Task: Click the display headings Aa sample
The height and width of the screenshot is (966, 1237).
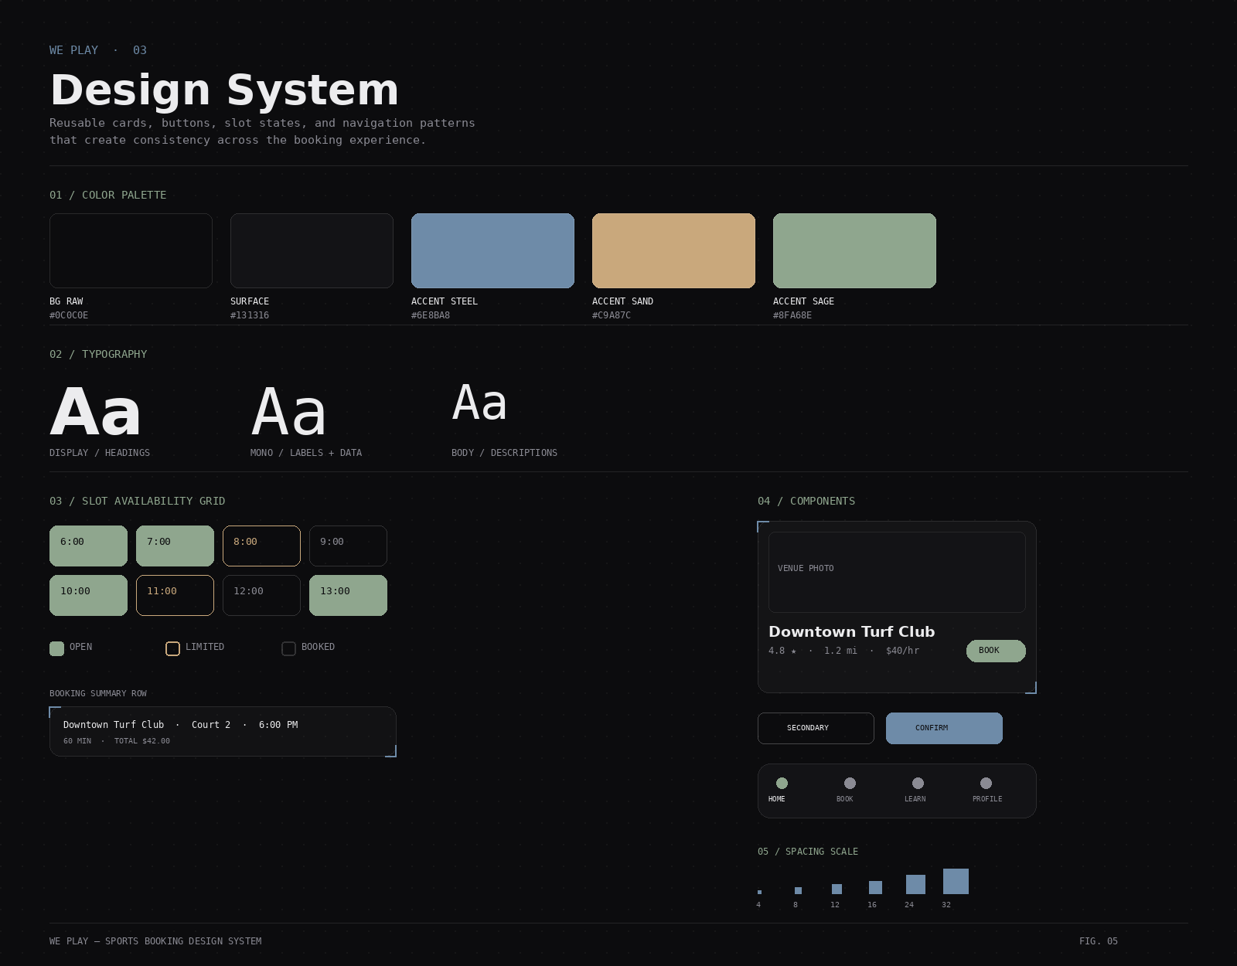Action: [96, 412]
